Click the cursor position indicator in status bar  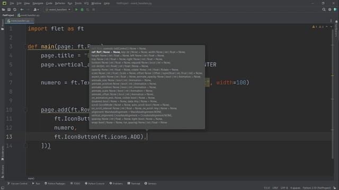click(267, 188)
